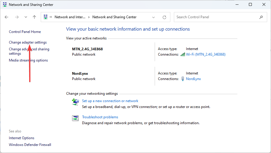The height and width of the screenshot is (153, 271).
Task: Click the NordLynx adapter icon
Action: [x=183, y=79]
